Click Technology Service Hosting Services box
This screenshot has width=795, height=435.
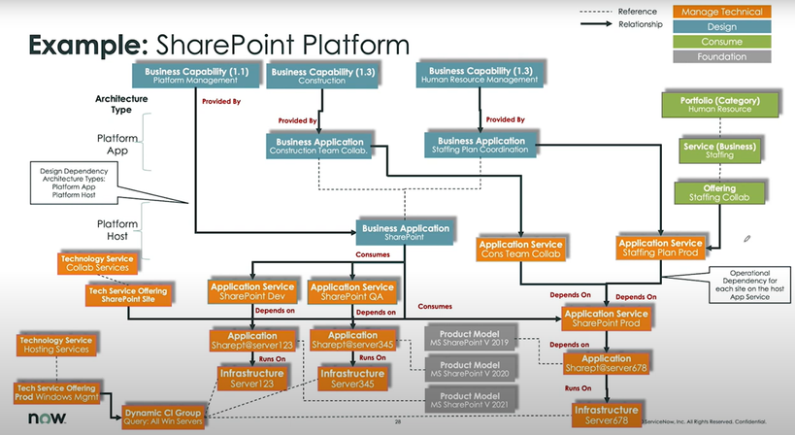56,345
